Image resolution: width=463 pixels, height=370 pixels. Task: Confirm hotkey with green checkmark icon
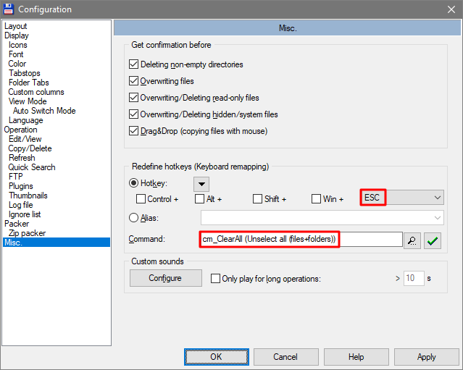(x=433, y=241)
